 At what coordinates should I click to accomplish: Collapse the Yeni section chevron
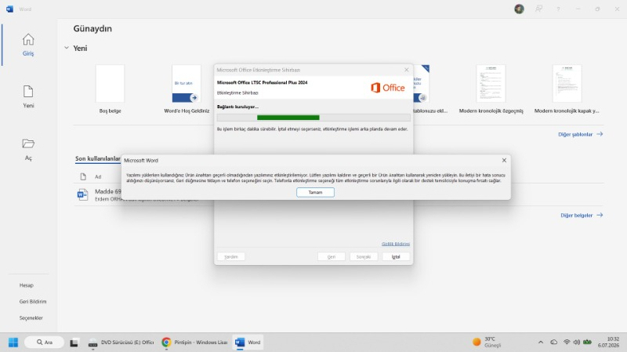click(x=67, y=48)
